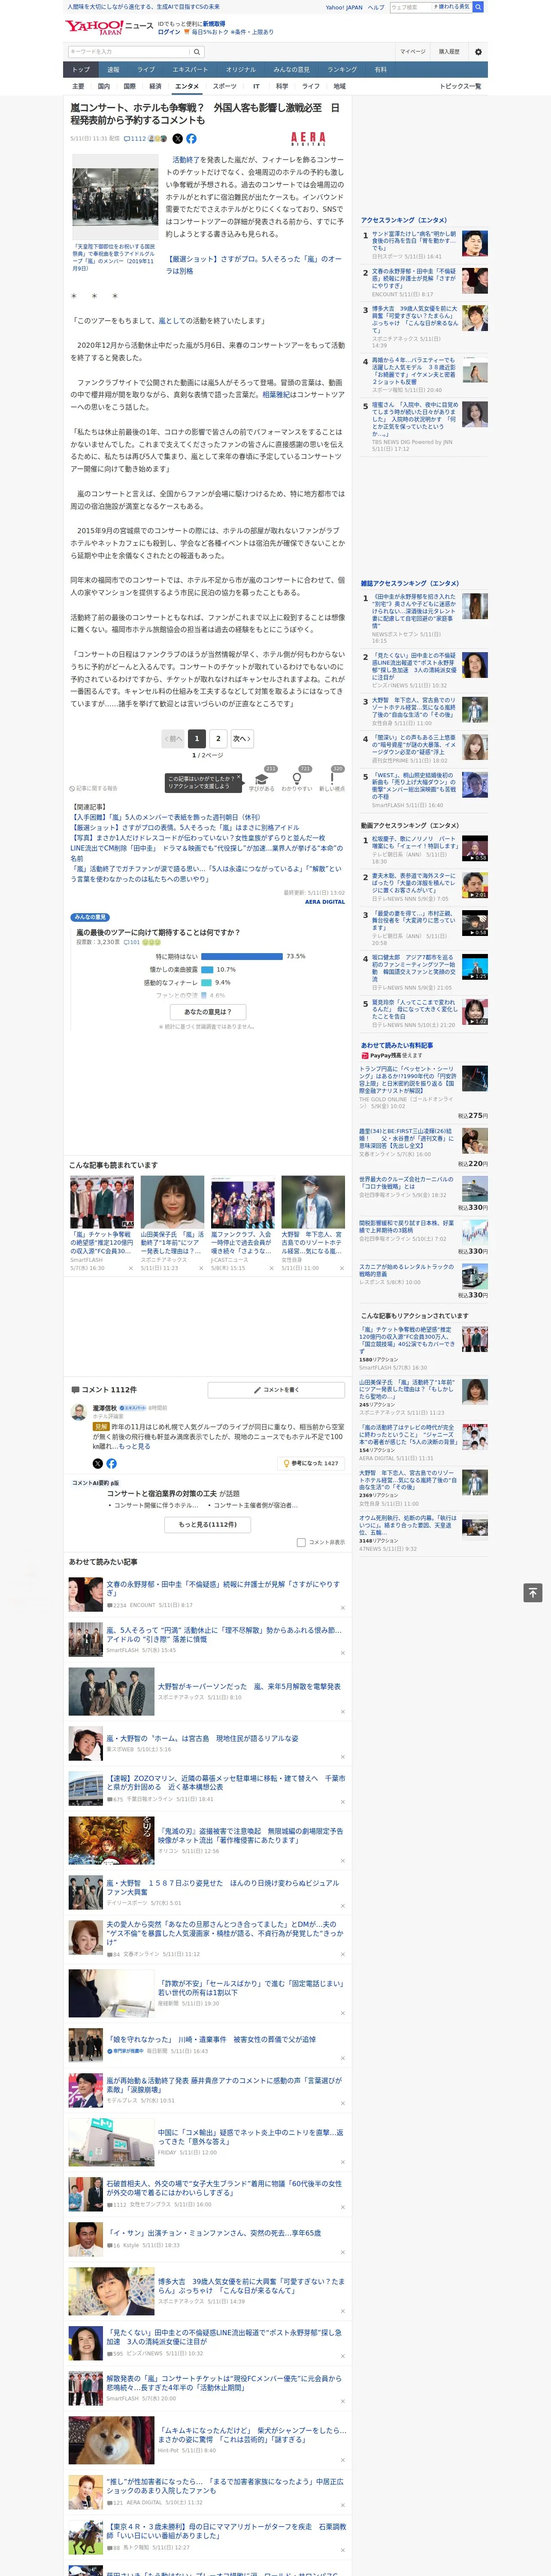Open the 【厳選ショット】さすがプロの表情 related link

[184, 828]
